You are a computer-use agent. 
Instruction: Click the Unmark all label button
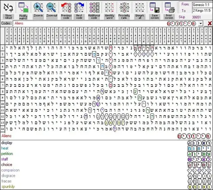coord(140,17)
